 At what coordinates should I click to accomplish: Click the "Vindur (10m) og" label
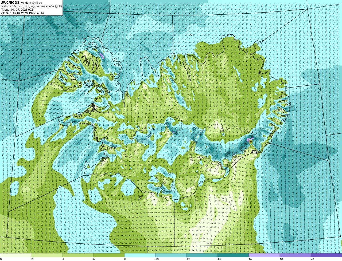[32, 2]
